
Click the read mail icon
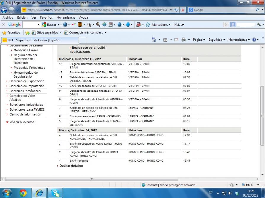click(x=176, y=40)
